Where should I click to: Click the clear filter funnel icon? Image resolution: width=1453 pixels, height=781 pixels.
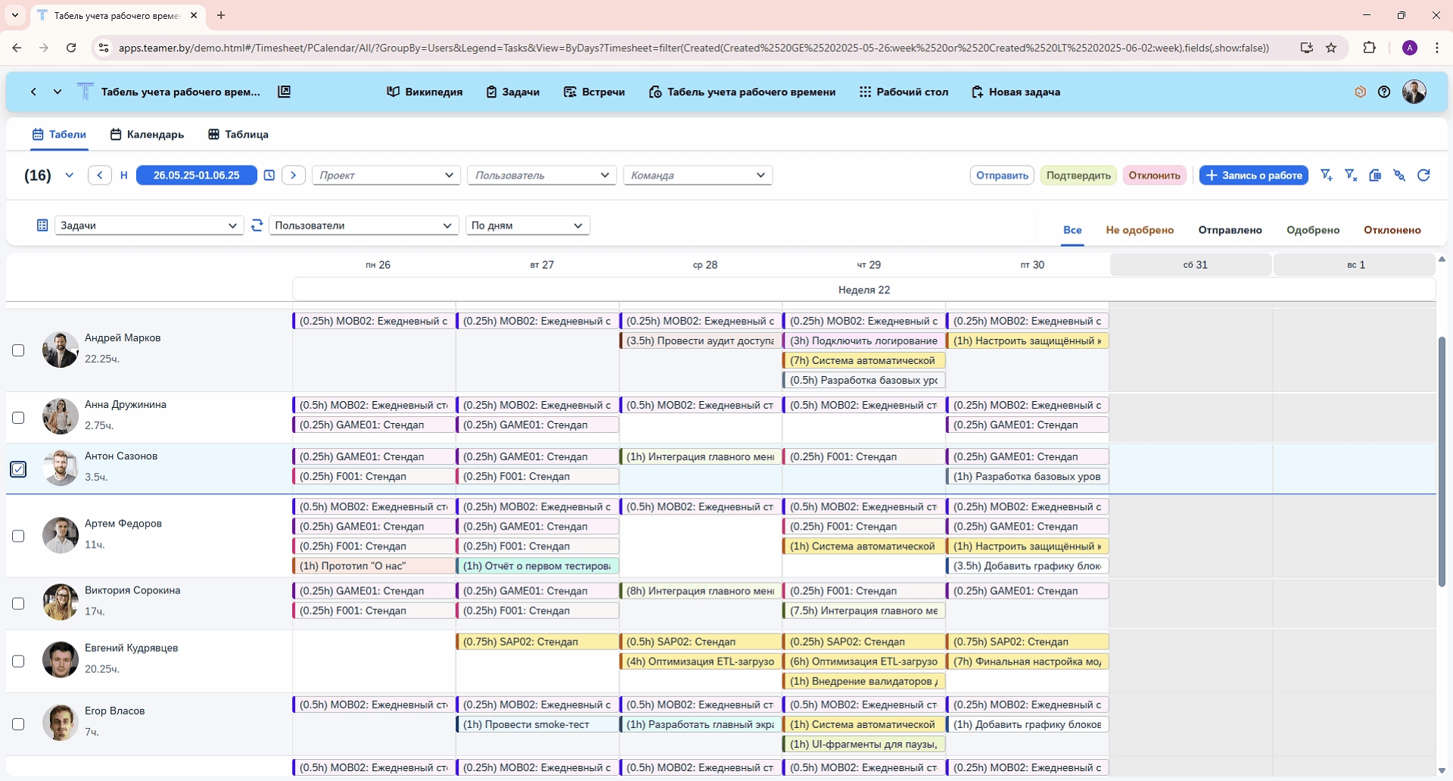(x=1351, y=176)
